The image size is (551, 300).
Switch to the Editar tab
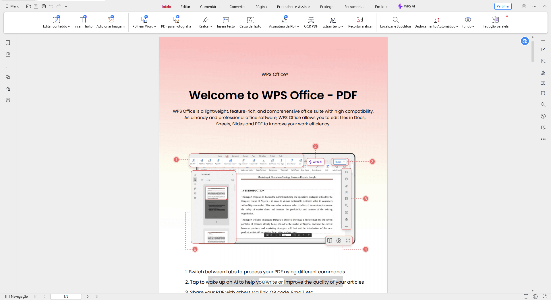pos(185,7)
